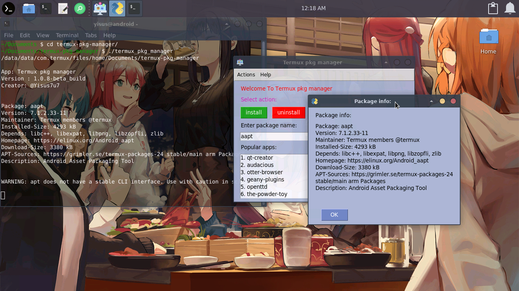
Task: Click the WARNING line in terminal output
Action: 118,182
